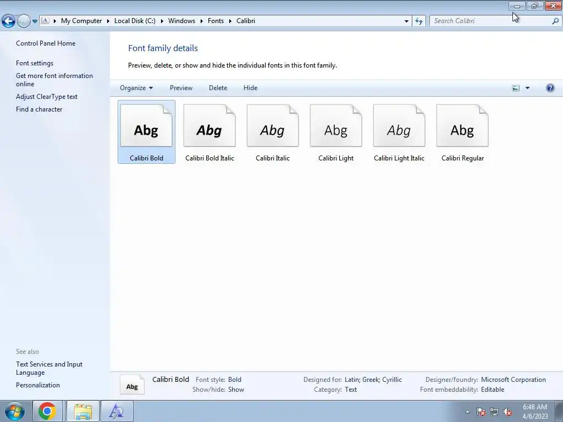Open the clock showing 6:48 AM
This screenshot has width=563, height=422.
(535, 412)
